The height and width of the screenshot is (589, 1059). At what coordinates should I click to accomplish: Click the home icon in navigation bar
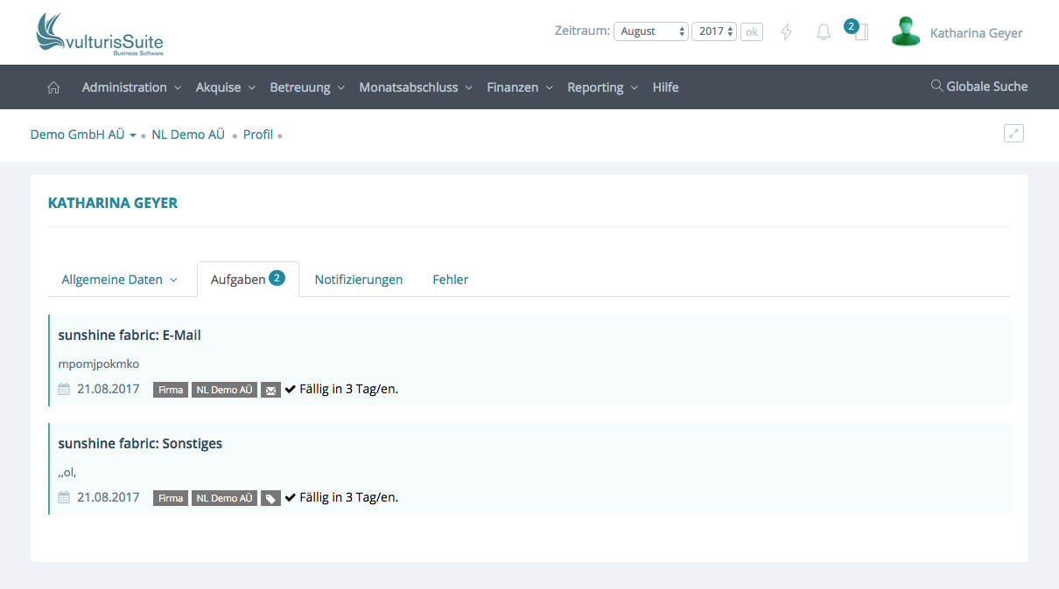(x=53, y=87)
